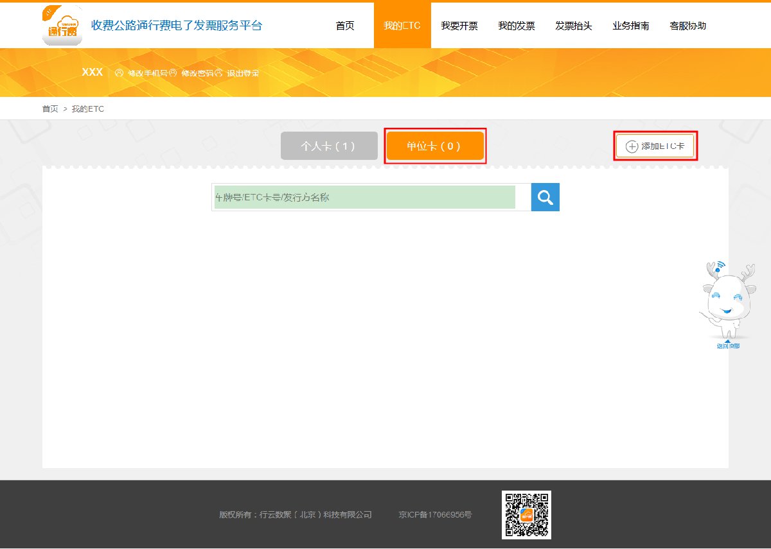
Task: Go to 首页 in the top navigation
Action: [345, 26]
